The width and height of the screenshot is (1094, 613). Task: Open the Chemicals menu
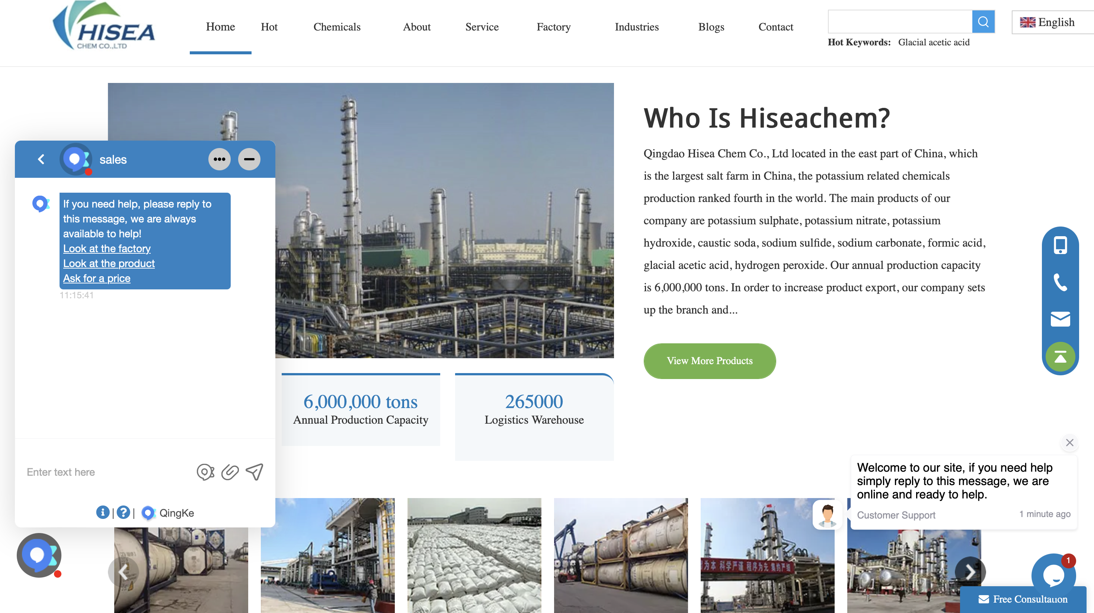[337, 27]
